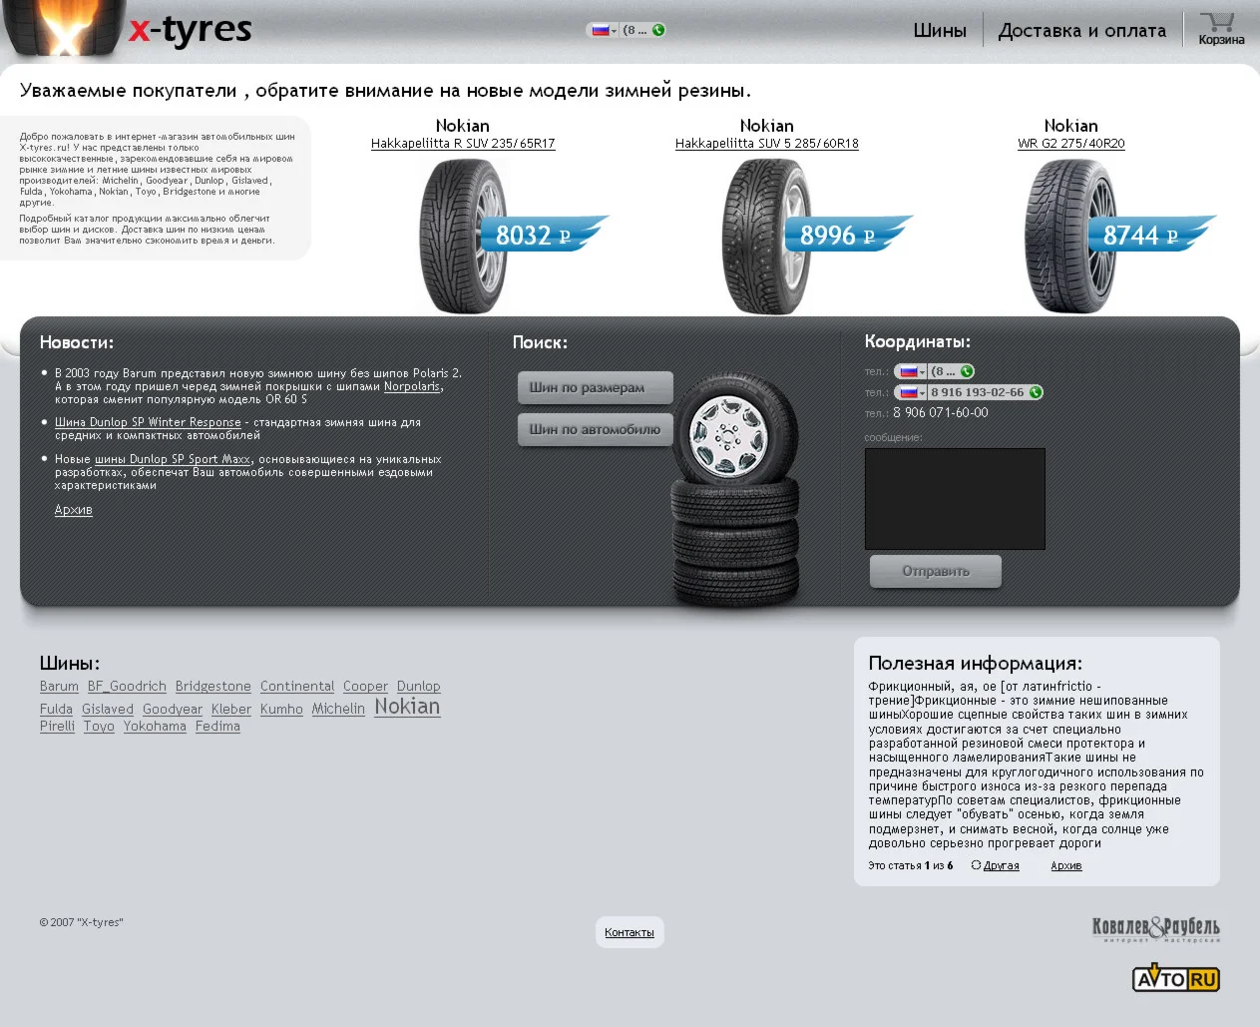
Task: Click the x-tyres logo in header
Action: [190, 30]
